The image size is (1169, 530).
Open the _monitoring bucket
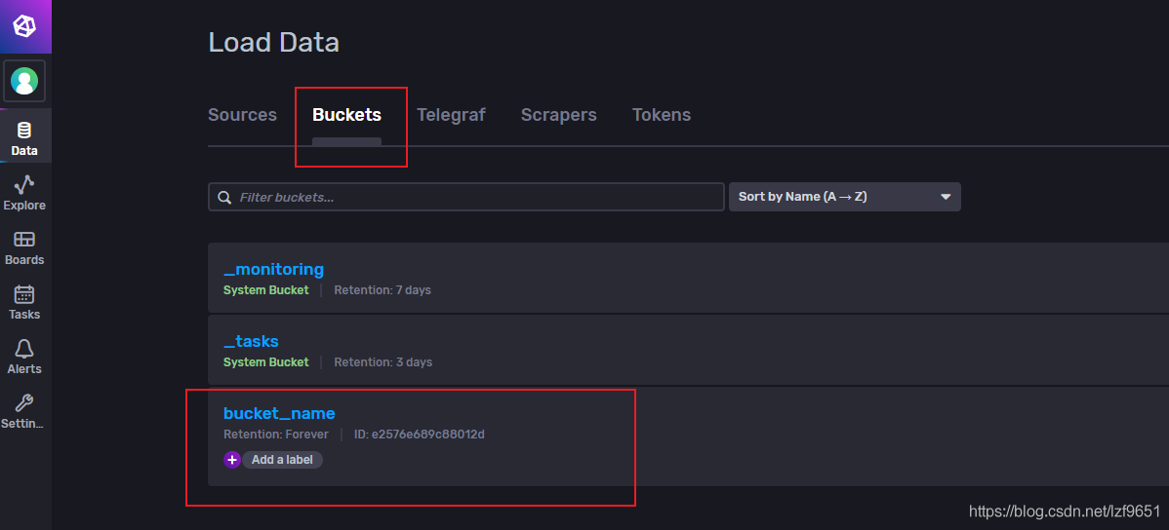273,269
